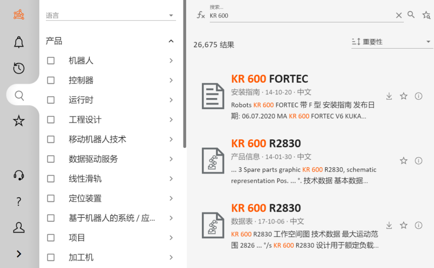
Task: Expand the 移动机器人技术 category arrow
Action: (171, 139)
